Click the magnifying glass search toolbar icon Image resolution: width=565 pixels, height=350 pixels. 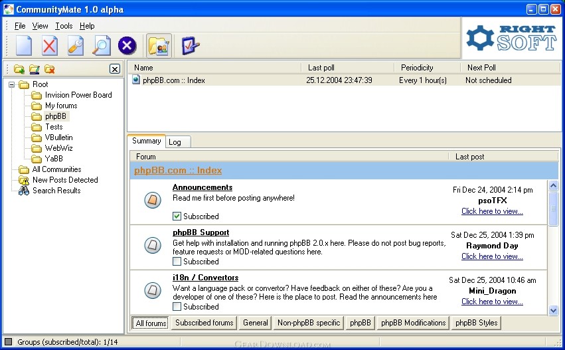pos(102,46)
